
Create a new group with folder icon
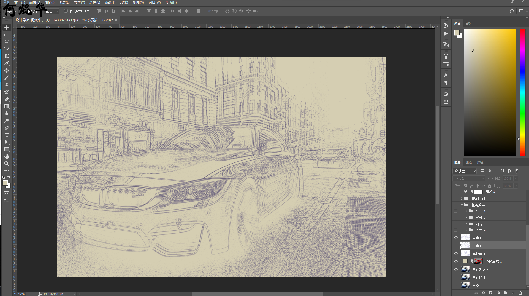tap(506, 293)
